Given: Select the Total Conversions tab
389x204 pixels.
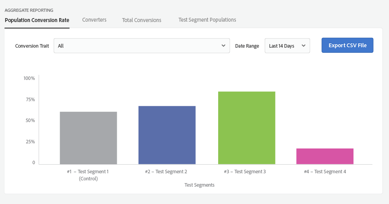Looking at the screenshot, I should click(x=142, y=20).
